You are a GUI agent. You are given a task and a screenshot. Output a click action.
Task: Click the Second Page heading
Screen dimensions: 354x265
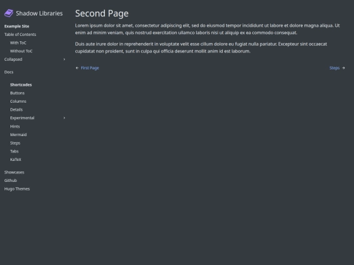[102, 13]
